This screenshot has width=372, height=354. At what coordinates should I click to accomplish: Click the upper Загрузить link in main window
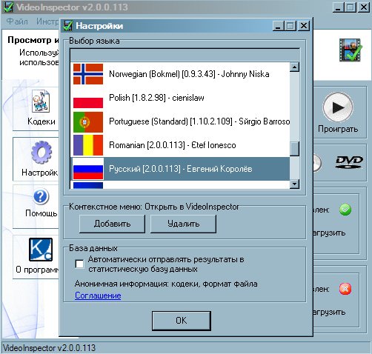[x=329, y=233]
